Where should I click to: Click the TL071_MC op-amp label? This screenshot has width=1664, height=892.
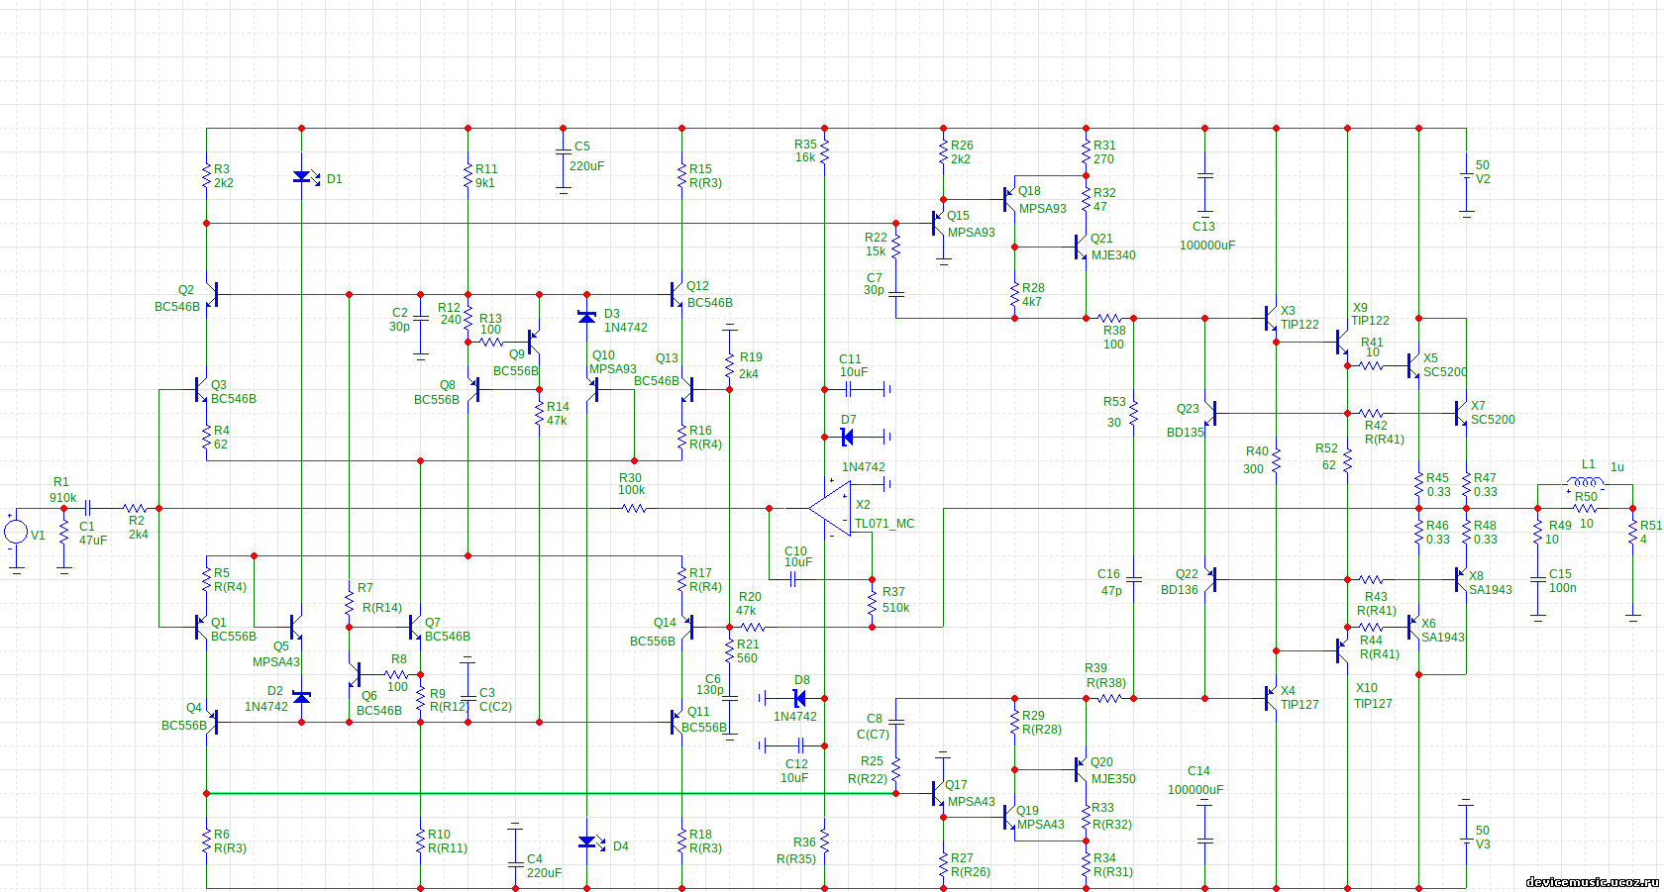click(x=884, y=524)
